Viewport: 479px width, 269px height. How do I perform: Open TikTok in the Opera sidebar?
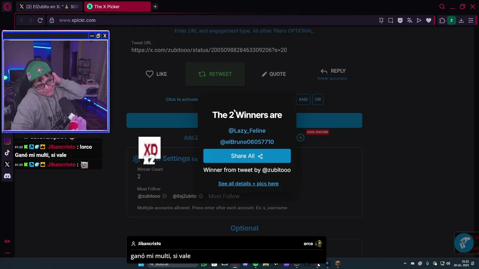(7, 153)
